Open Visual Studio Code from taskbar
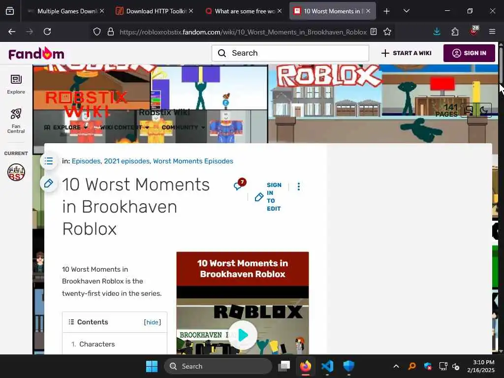This screenshot has width=504, height=378. click(x=327, y=366)
